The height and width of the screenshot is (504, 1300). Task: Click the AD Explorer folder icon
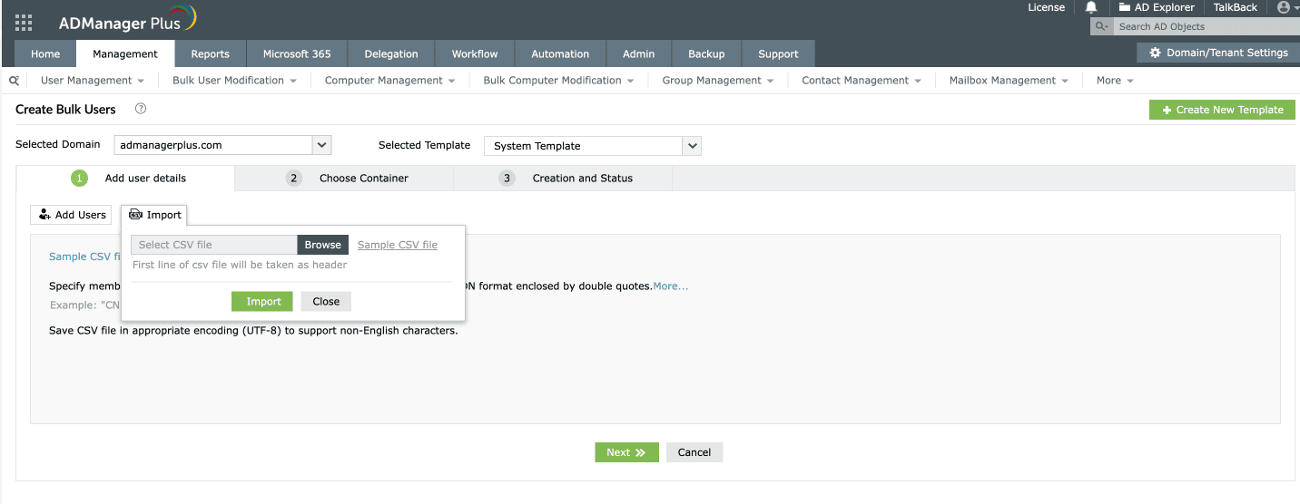pos(1124,7)
